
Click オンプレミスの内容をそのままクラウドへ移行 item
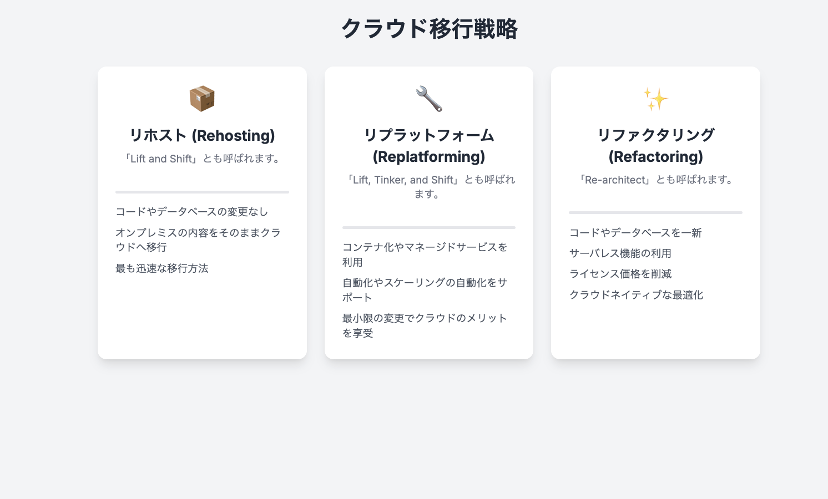click(198, 240)
